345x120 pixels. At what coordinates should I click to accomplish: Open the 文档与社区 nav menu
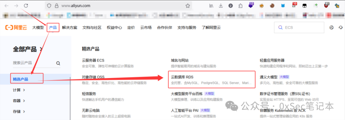pyautogui.click(x=92, y=28)
